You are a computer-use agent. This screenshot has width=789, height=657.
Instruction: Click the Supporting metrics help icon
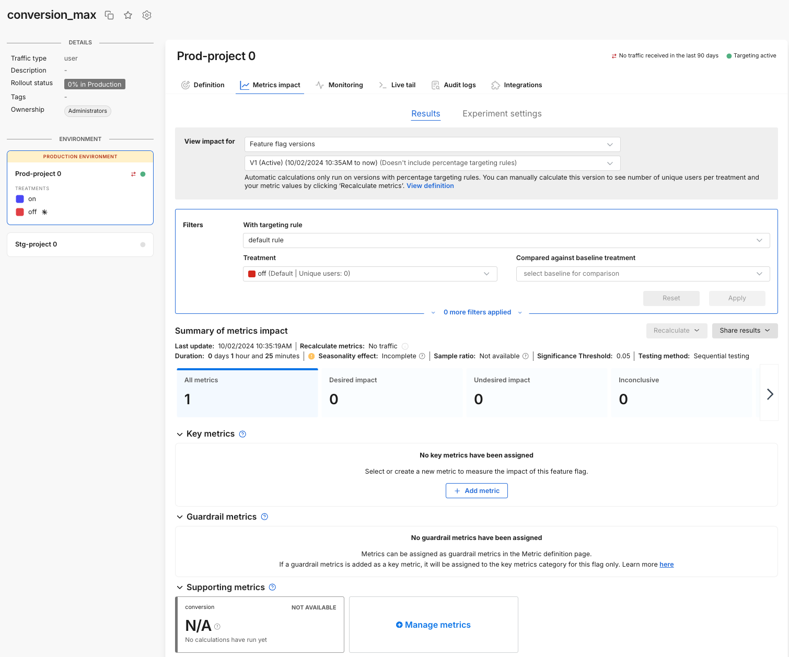point(272,587)
